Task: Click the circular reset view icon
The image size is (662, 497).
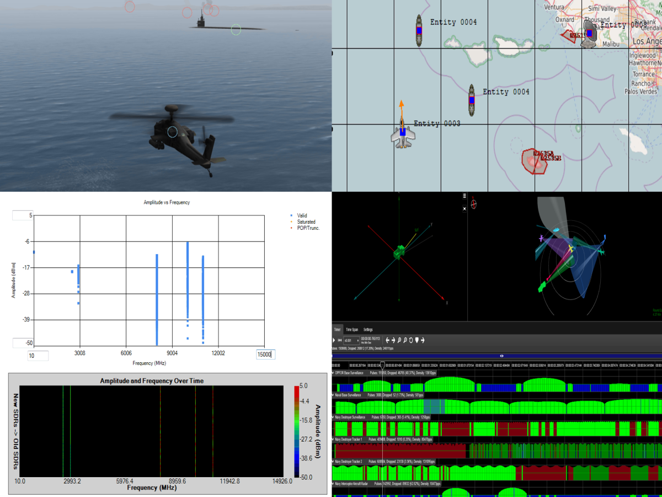Action: click(x=411, y=340)
